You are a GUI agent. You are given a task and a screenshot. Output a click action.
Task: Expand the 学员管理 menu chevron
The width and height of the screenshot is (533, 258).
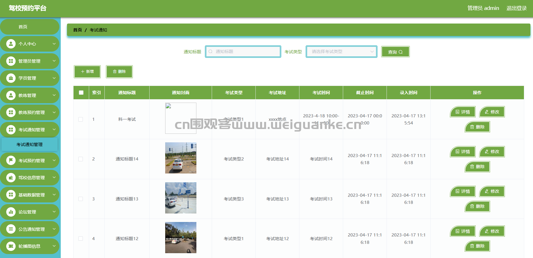[54, 78]
